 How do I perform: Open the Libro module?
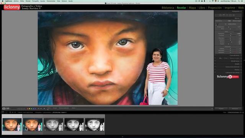[x=202, y=8]
